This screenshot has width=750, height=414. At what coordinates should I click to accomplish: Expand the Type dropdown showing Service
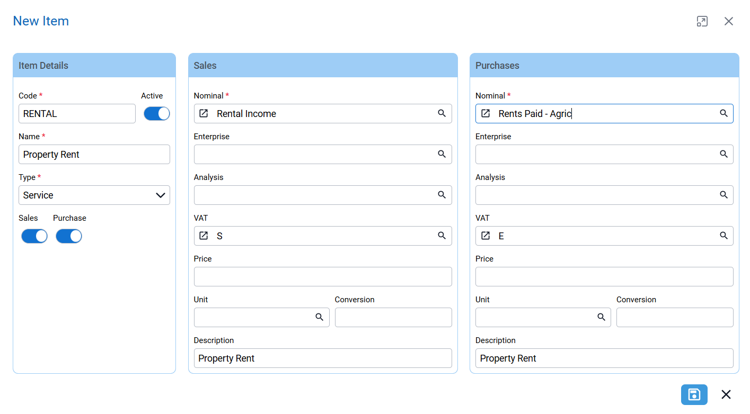tap(94, 195)
